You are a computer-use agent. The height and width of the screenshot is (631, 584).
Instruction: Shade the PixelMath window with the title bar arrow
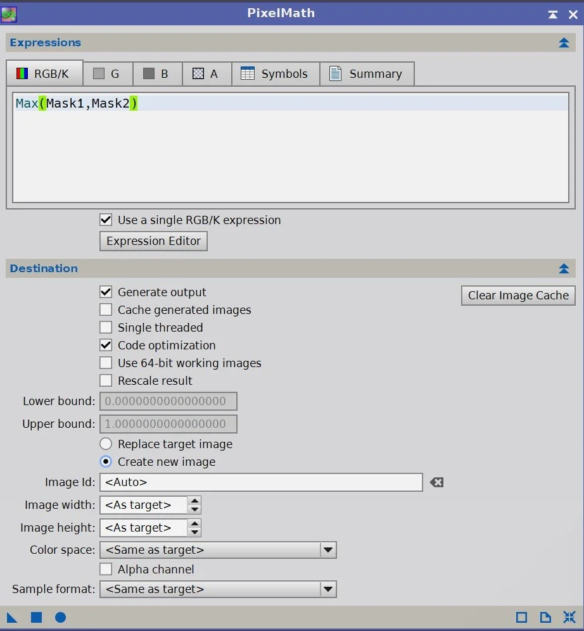(x=552, y=15)
